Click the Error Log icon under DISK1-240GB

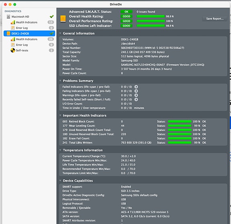(13, 45)
